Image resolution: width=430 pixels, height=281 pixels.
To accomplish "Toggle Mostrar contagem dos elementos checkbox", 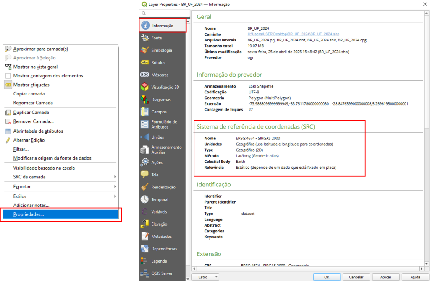I will (8, 76).
